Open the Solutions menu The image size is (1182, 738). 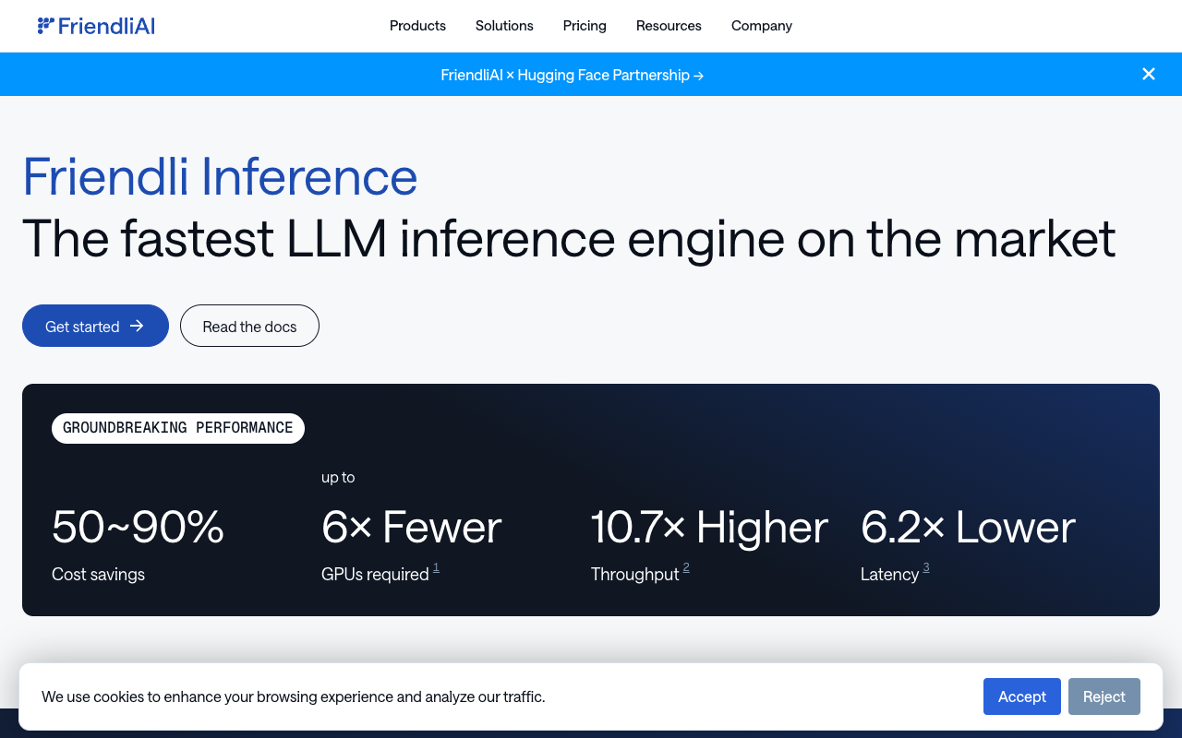504,26
